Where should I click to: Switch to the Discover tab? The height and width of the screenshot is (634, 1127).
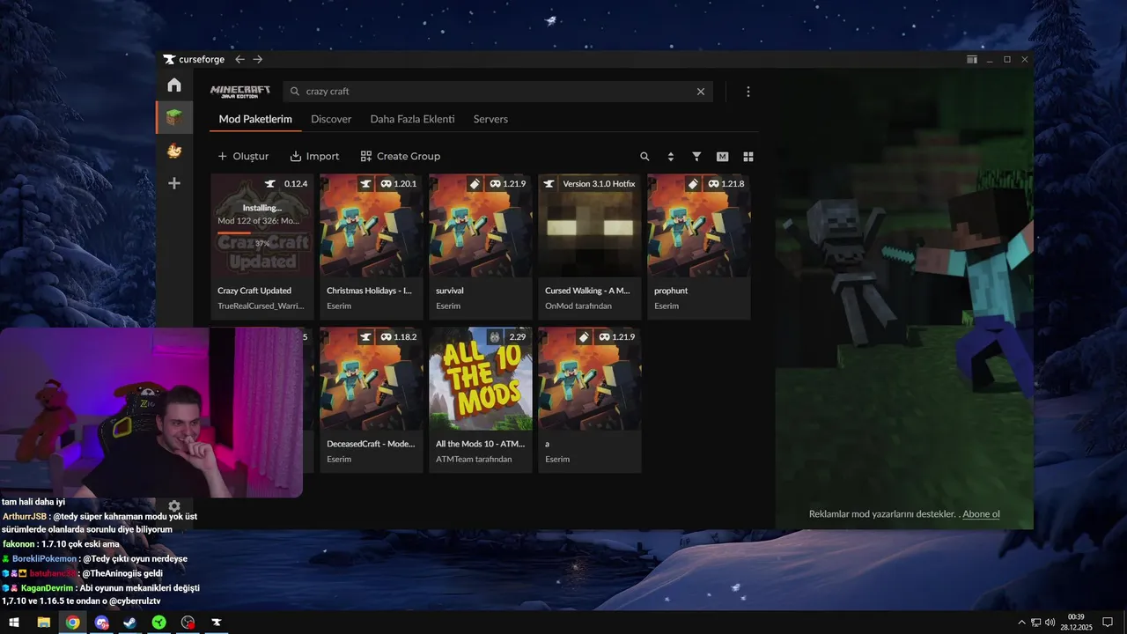pyautogui.click(x=331, y=119)
